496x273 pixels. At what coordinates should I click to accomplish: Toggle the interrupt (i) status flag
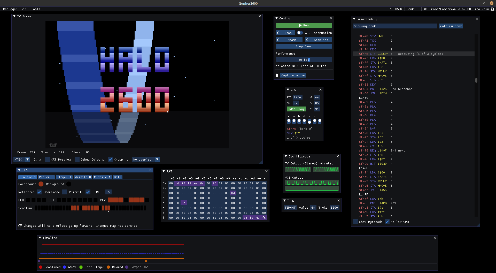click(x=309, y=121)
